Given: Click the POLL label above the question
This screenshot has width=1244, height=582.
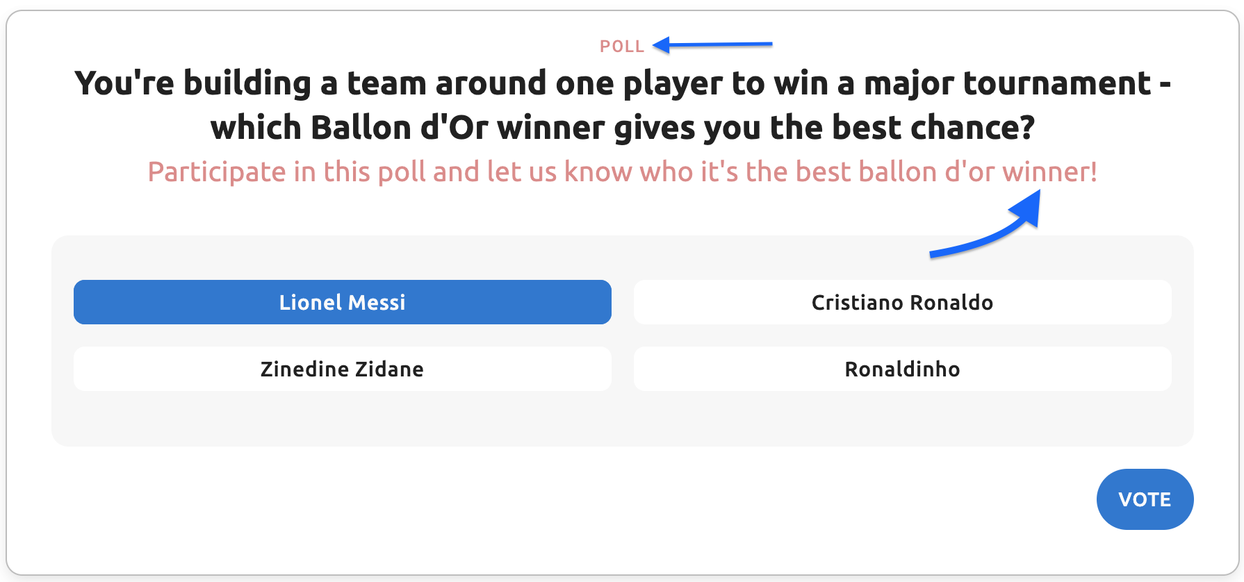Looking at the screenshot, I should (x=622, y=47).
